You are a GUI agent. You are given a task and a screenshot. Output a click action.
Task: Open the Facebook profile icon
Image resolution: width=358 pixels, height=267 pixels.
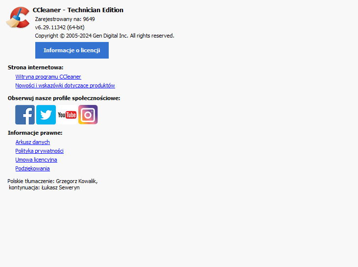pyautogui.click(x=25, y=115)
